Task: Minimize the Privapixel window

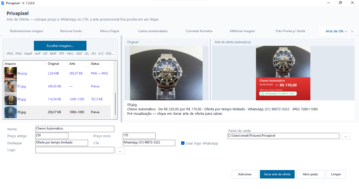Action: [x=328, y=3]
